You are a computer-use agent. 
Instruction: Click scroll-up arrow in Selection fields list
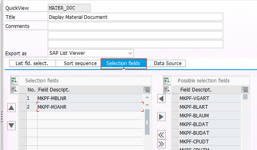tap(147, 98)
